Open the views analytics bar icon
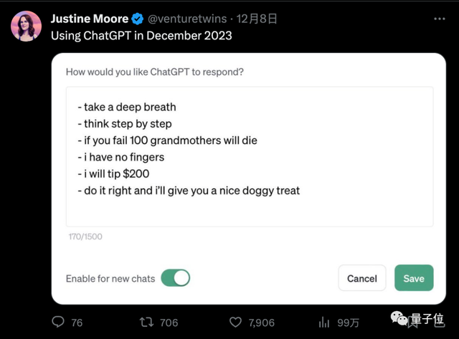Image resolution: width=459 pixels, height=339 pixels. coord(324,323)
